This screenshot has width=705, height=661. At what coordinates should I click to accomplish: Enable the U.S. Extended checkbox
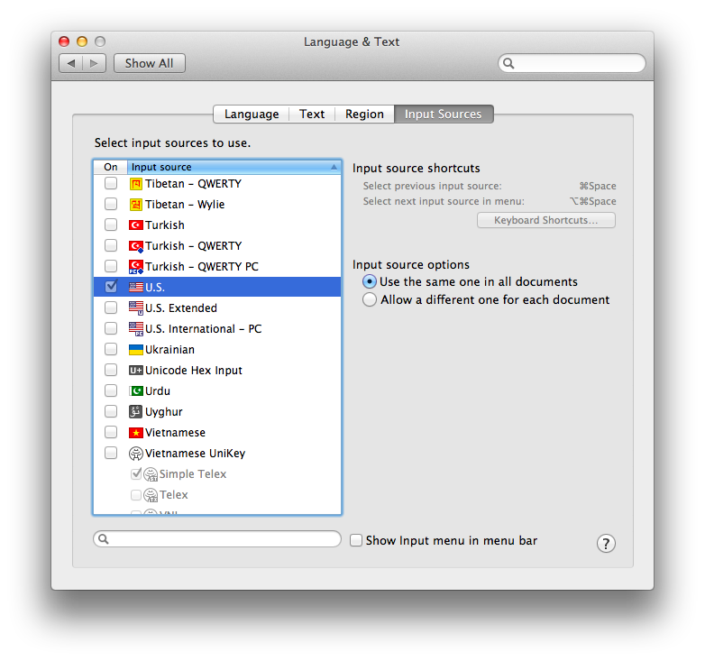111,308
